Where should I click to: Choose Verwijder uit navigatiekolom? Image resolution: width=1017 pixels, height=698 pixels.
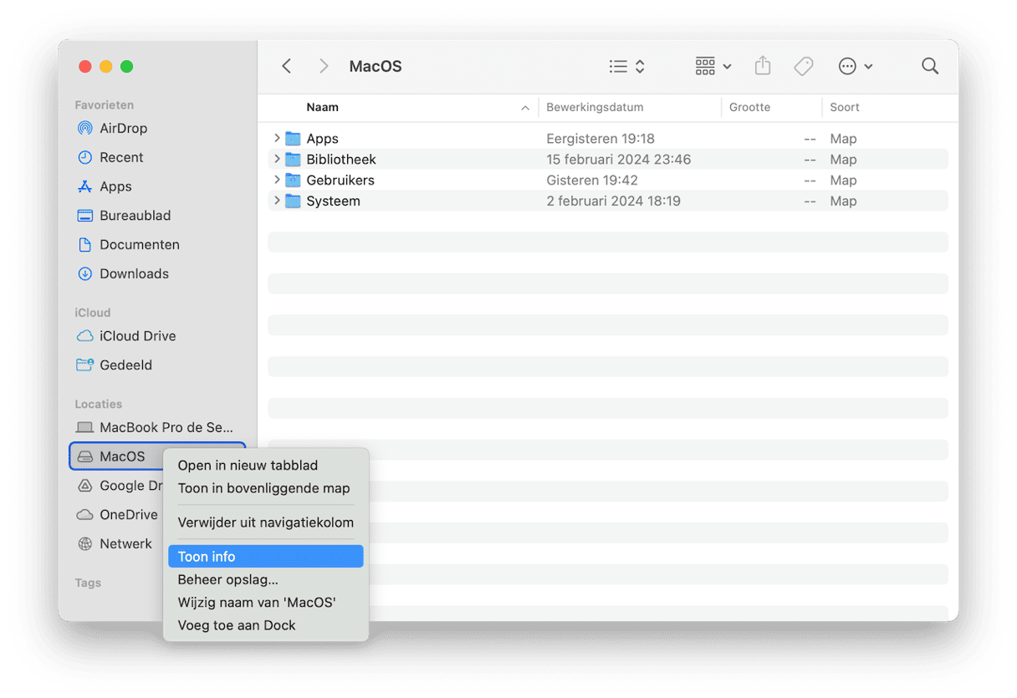pyautogui.click(x=265, y=522)
